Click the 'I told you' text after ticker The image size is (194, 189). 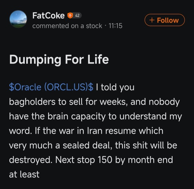[115, 87]
